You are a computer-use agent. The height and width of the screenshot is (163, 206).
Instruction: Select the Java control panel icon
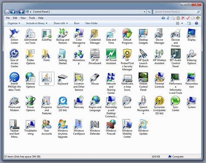pos(47,79)
